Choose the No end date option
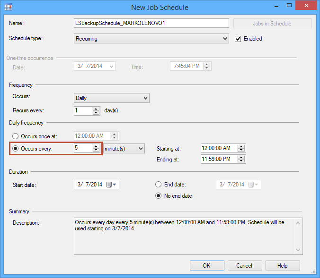320x278 pixels. [159, 196]
